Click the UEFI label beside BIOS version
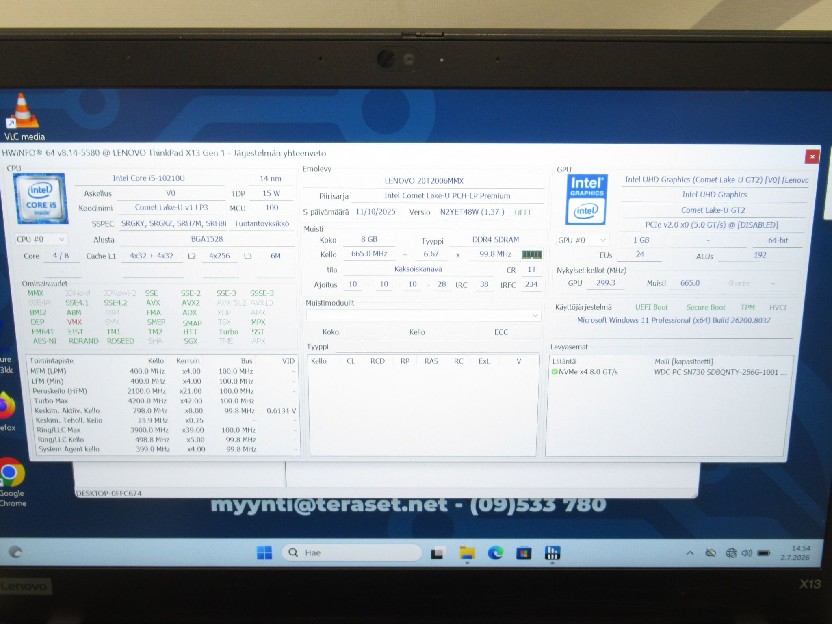The image size is (832, 624). click(522, 212)
